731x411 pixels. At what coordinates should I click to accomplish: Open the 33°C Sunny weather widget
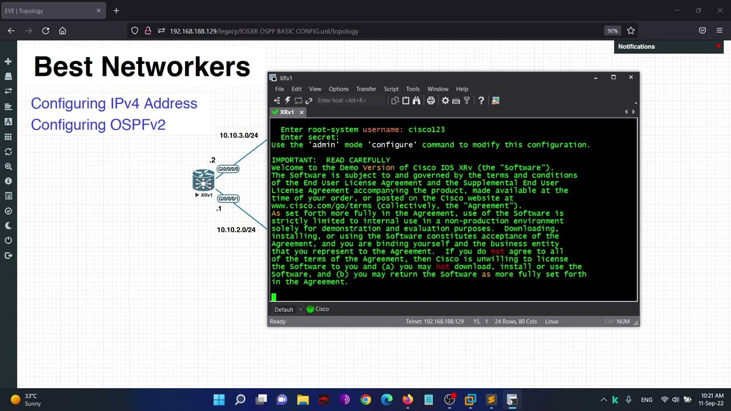26,400
